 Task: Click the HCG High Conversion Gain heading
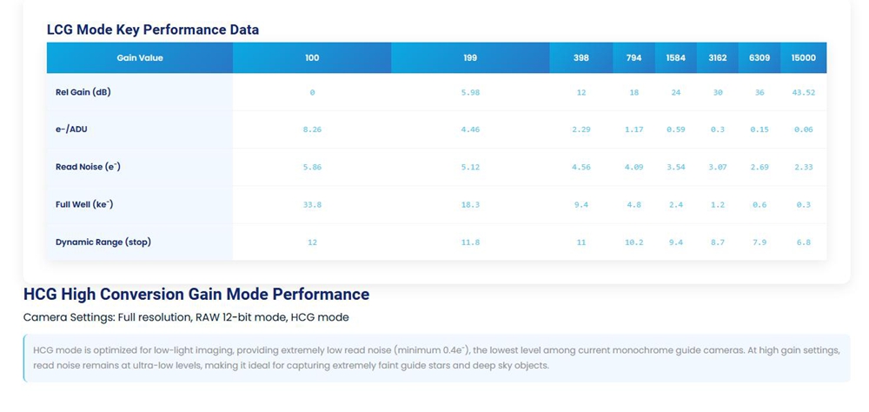click(196, 295)
